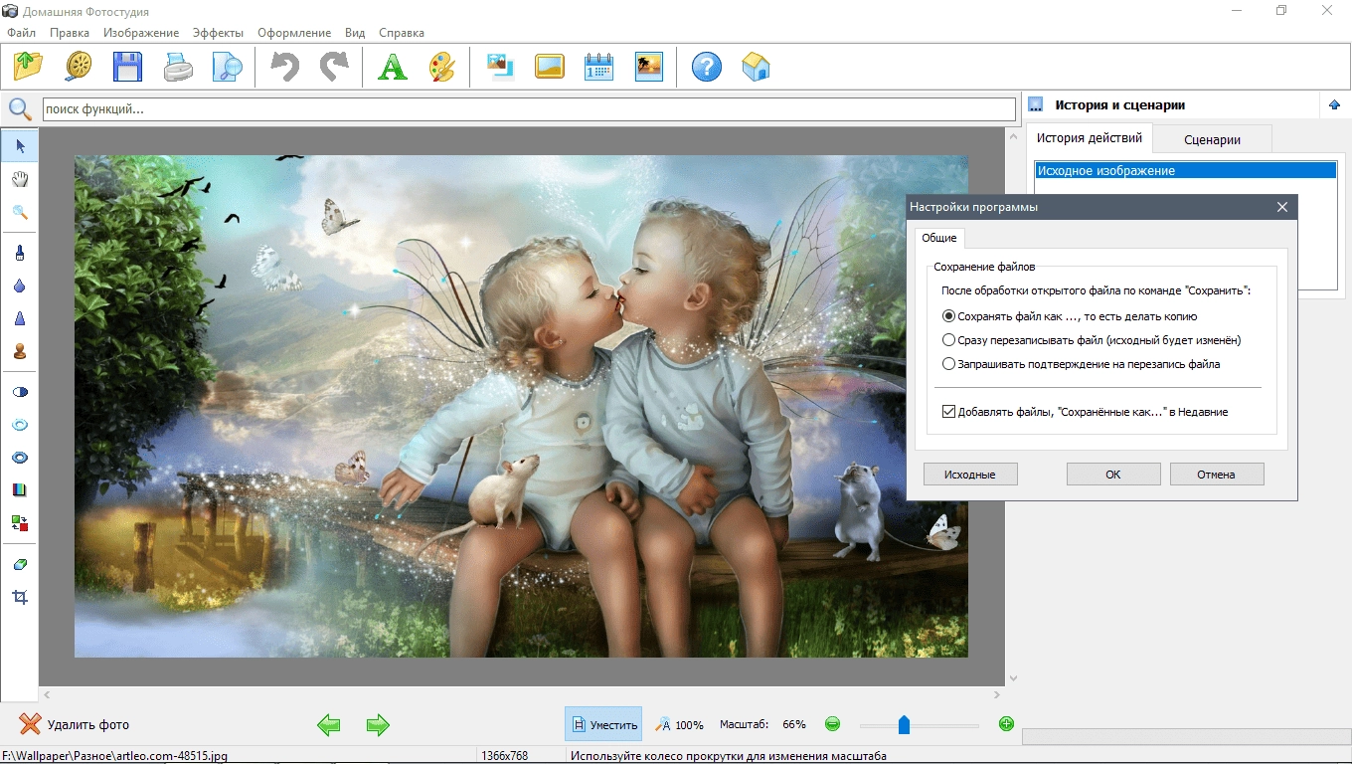Open the Эффекты menu
The height and width of the screenshot is (764, 1352).
(x=218, y=33)
